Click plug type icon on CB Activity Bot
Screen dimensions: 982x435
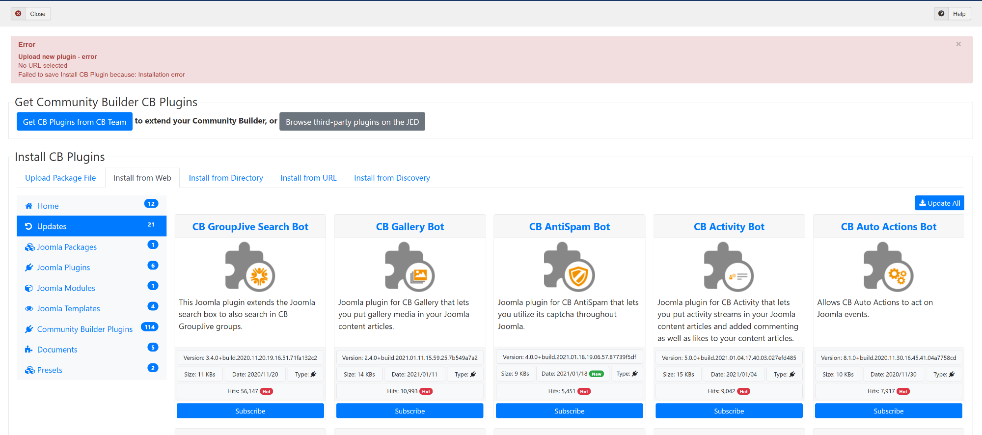point(792,374)
